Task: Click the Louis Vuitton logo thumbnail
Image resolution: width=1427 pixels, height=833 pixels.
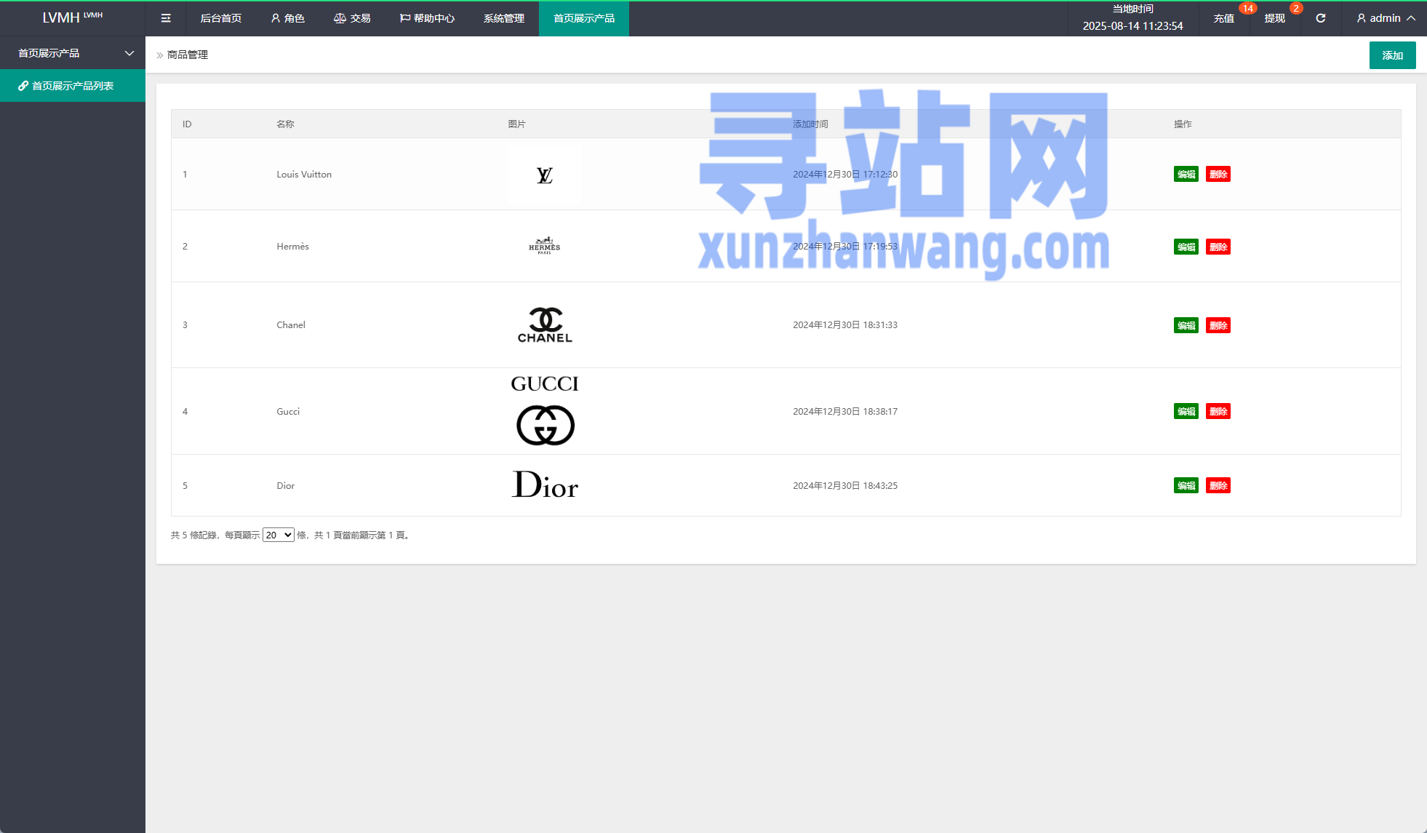Action: (545, 175)
